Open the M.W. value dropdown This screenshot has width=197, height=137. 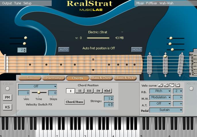click(x=178, y=97)
